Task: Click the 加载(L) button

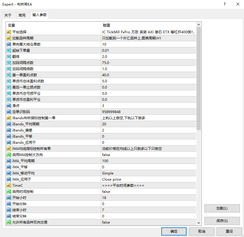Action: pos(222,208)
